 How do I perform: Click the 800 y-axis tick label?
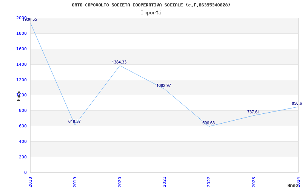pos(23,111)
